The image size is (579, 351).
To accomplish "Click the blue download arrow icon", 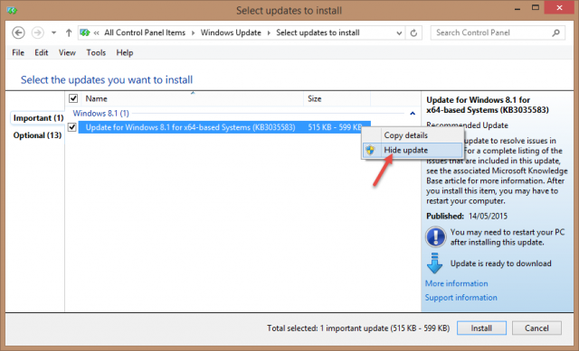I will pos(434,263).
